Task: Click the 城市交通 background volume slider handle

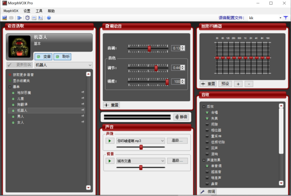Action: (141, 168)
